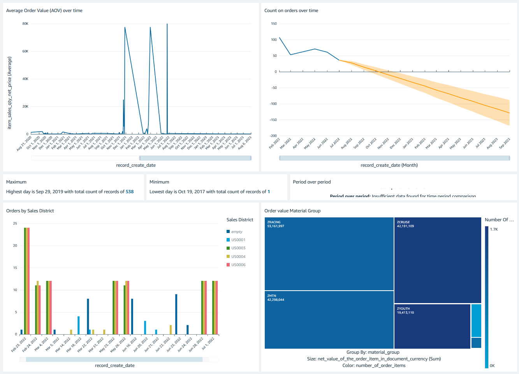
Task: Click the ZCRUISE treemap tile
Action: pyautogui.click(x=438, y=260)
